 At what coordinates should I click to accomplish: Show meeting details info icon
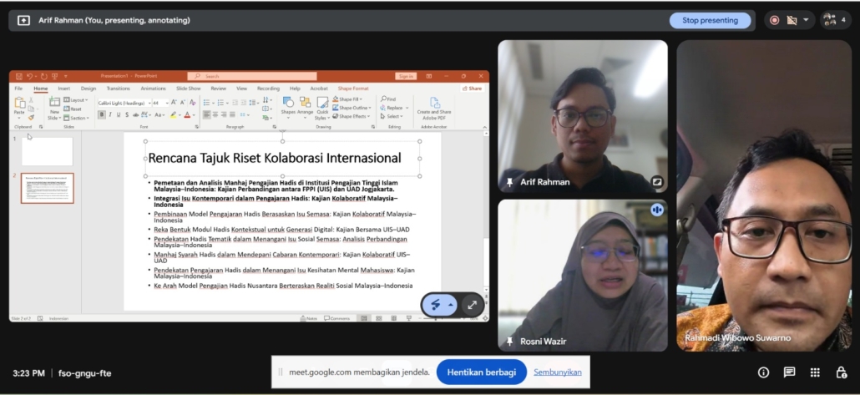[763, 372]
